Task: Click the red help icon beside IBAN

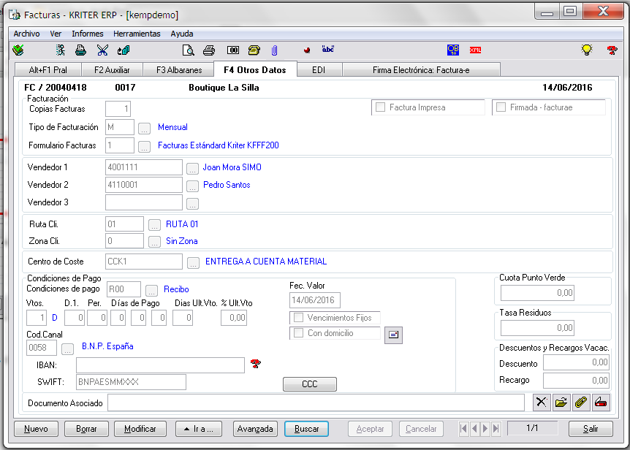Action: [x=256, y=364]
